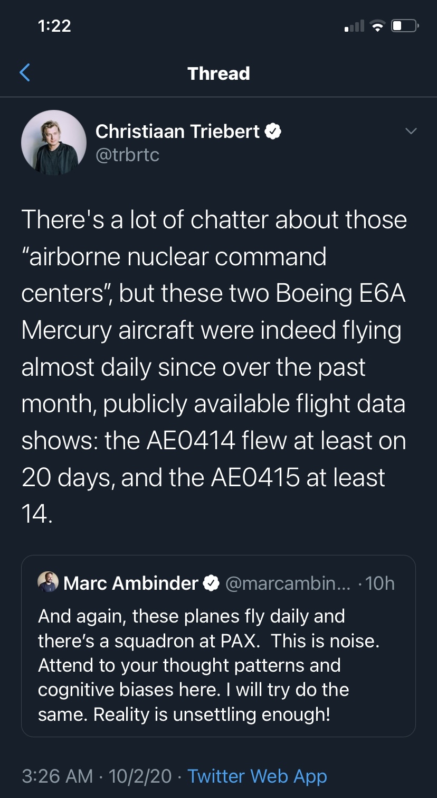The width and height of the screenshot is (437, 798).
Task: Expand the tweet options chevron
Action: coord(411,131)
